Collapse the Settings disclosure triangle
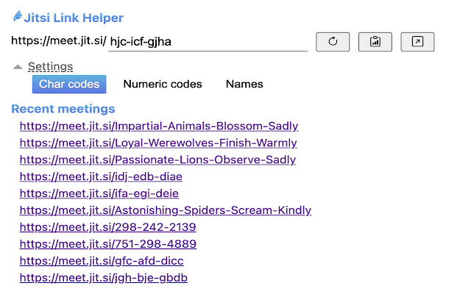The width and height of the screenshot is (471, 294). tap(18, 67)
